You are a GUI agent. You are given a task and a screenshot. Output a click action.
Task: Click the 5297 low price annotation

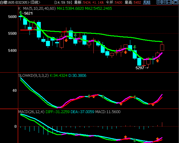click(x=140, y=68)
